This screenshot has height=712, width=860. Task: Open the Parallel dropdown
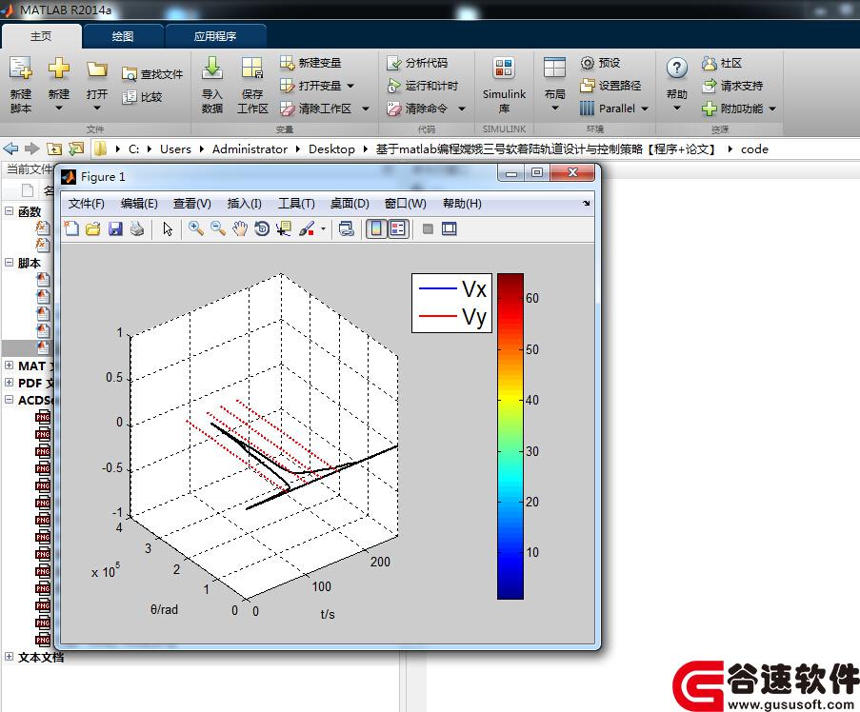coord(645,109)
